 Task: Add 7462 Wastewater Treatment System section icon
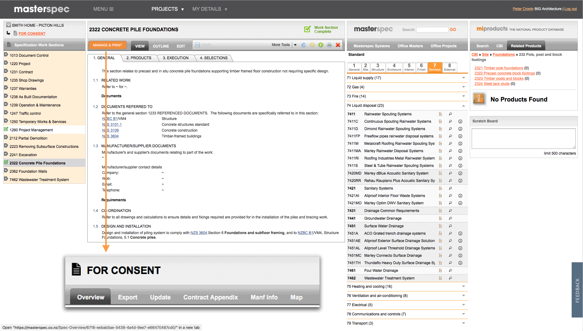click(x=440, y=278)
